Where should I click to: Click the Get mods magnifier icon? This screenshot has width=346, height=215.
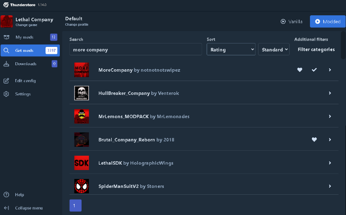coord(6,50)
